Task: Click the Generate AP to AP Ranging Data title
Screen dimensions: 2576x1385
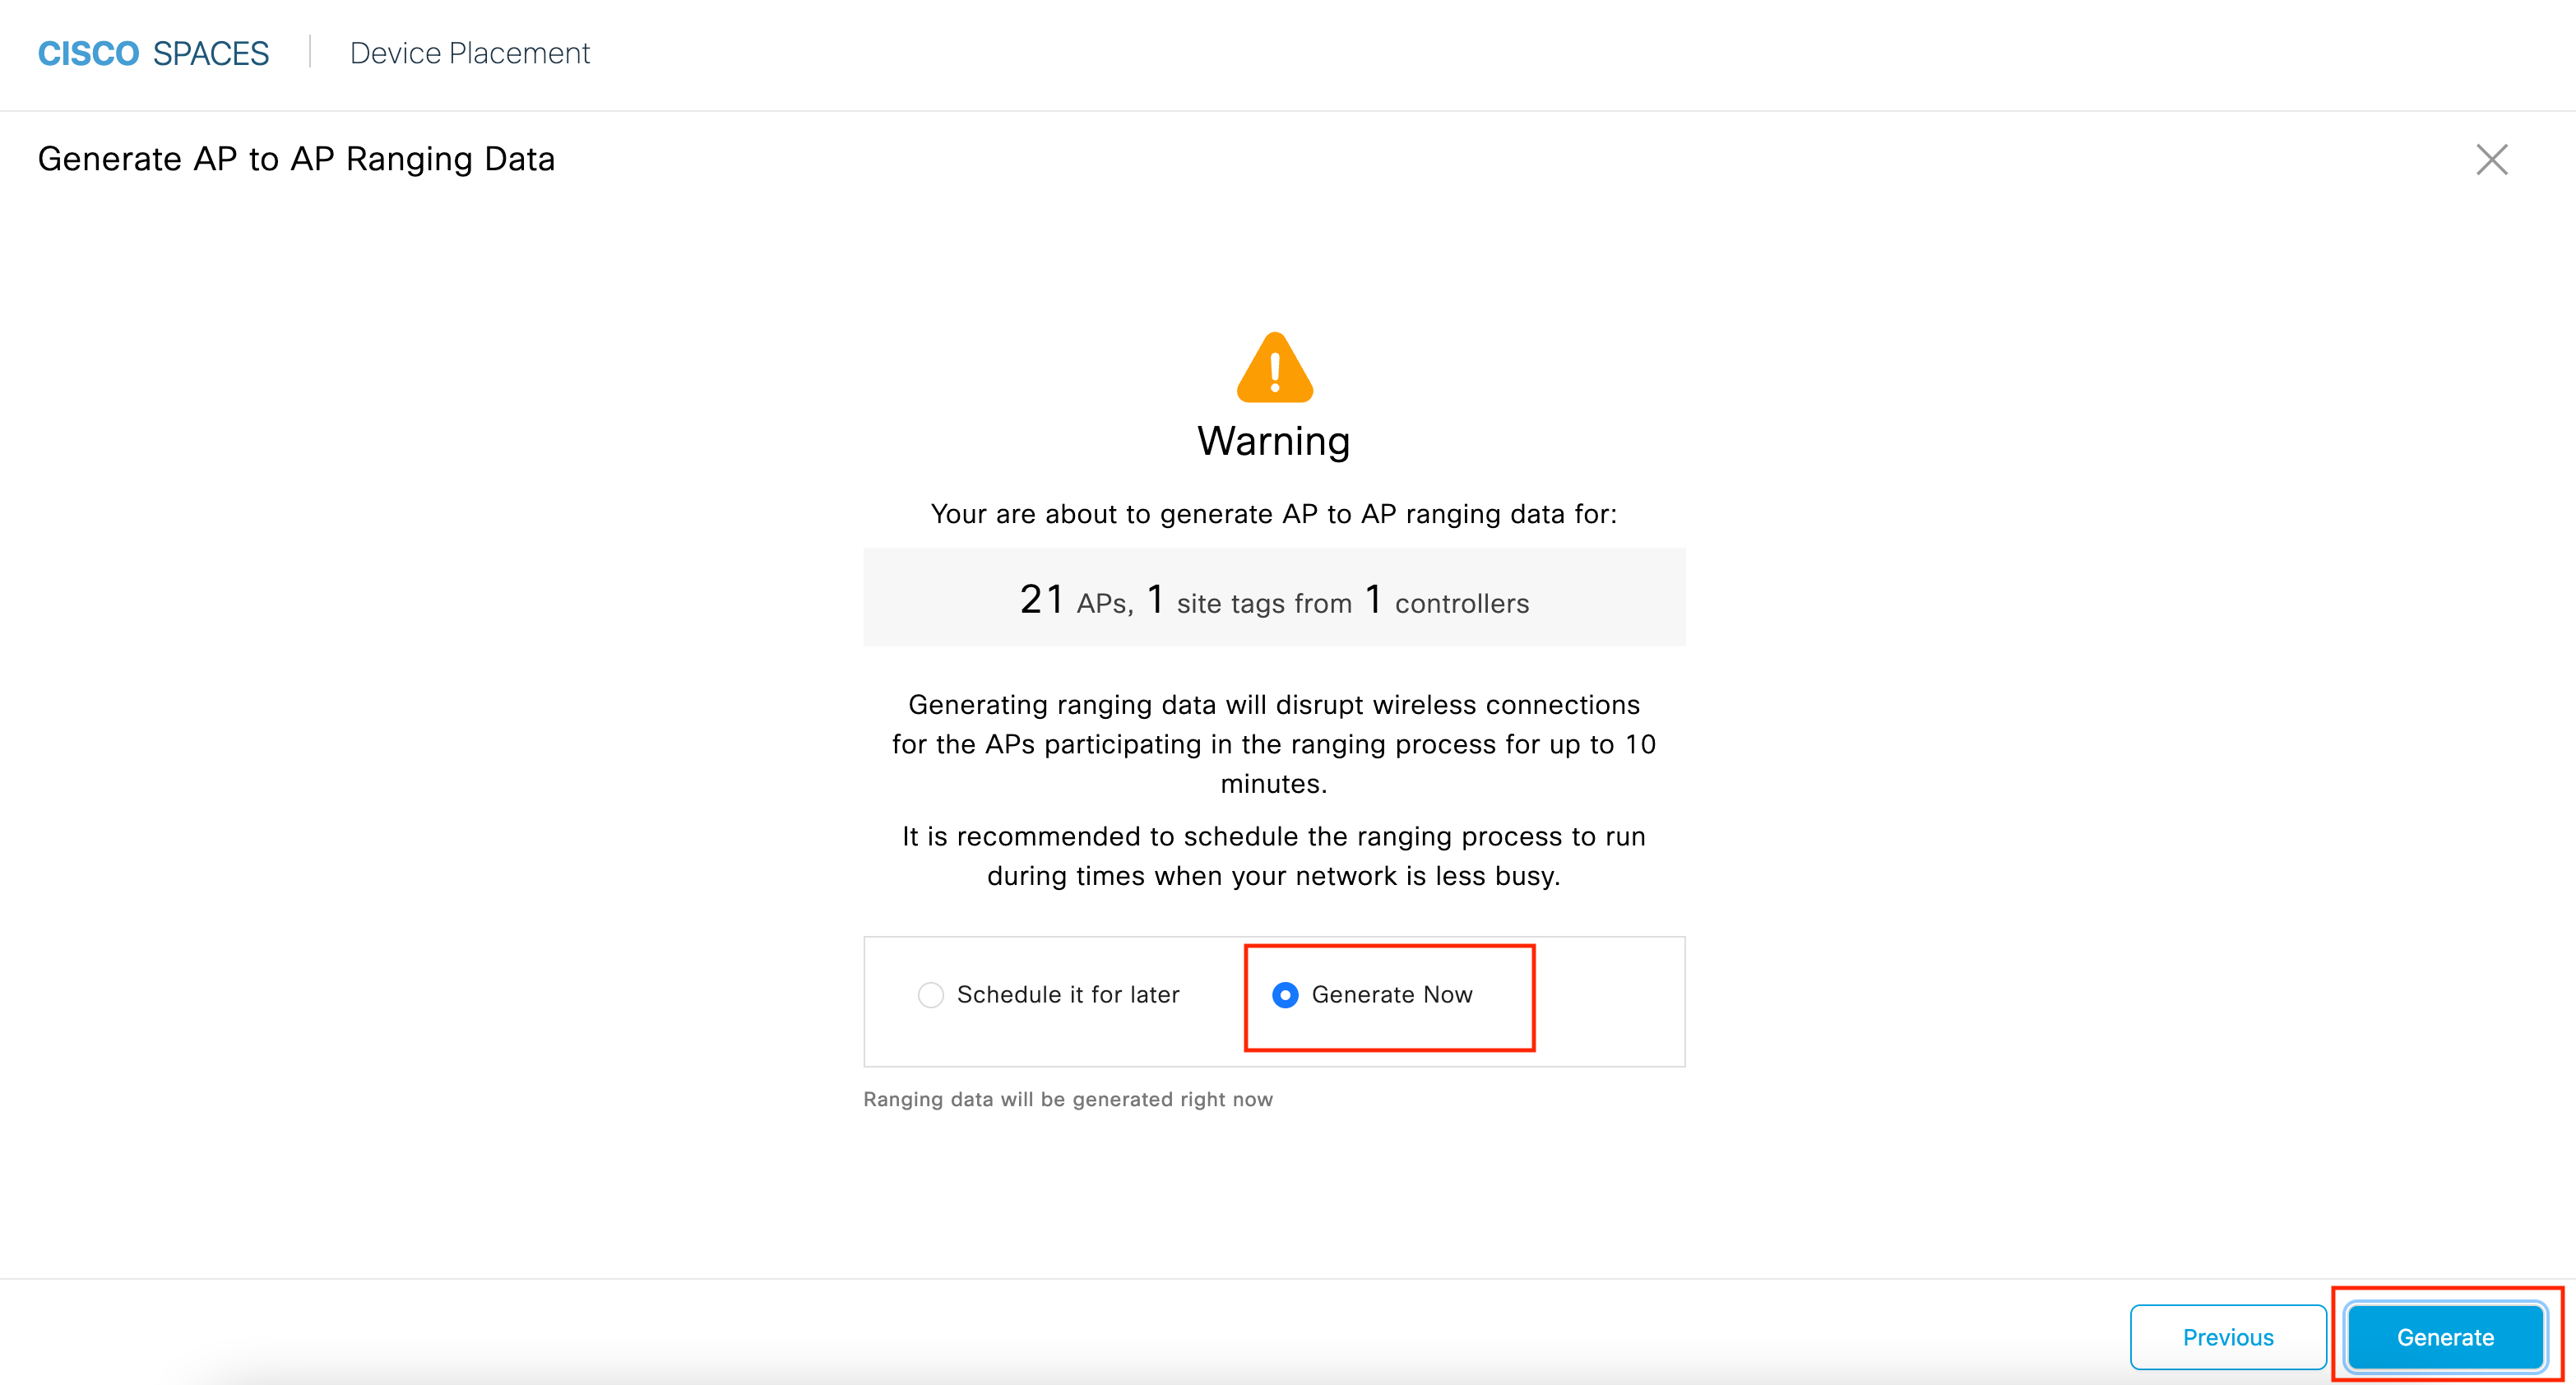Action: click(296, 160)
